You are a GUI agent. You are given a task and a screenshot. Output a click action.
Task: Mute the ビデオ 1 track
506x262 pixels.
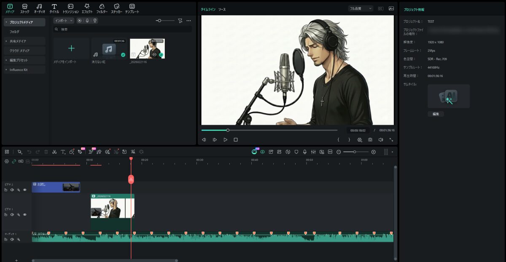pyautogui.click(x=12, y=215)
